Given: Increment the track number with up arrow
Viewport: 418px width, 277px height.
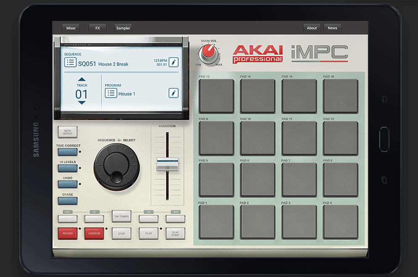Looking at the screenshot, I should [x=82, y=79].
